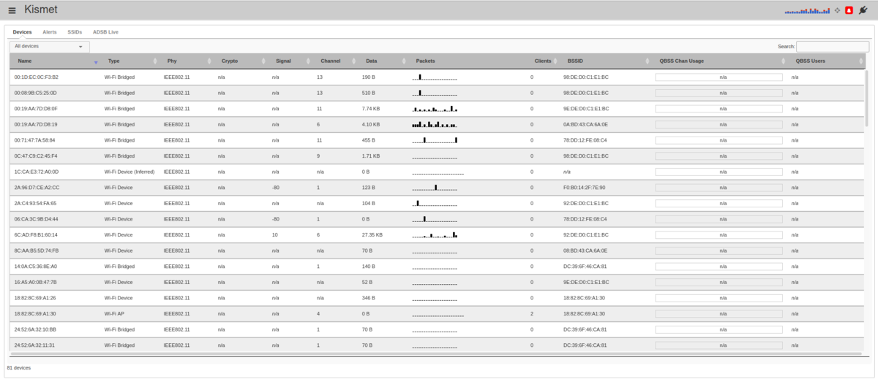Click the packet rate graph in header
Image resolution: width=878 pixels, height=379 pixels.
[x=807, y=11]
